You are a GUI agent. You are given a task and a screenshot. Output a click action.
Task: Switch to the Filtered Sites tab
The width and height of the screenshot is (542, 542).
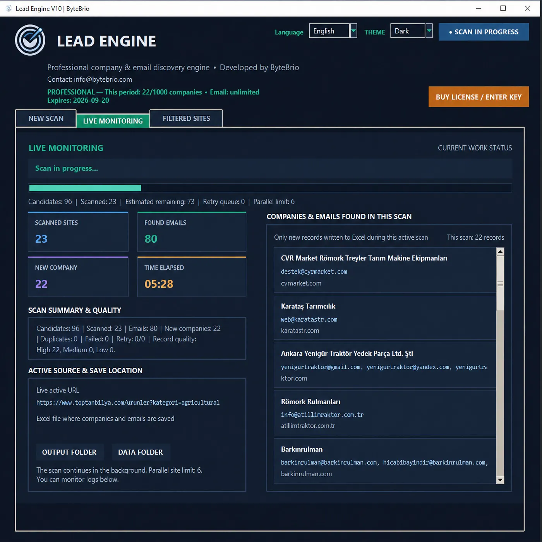(186, 118)
